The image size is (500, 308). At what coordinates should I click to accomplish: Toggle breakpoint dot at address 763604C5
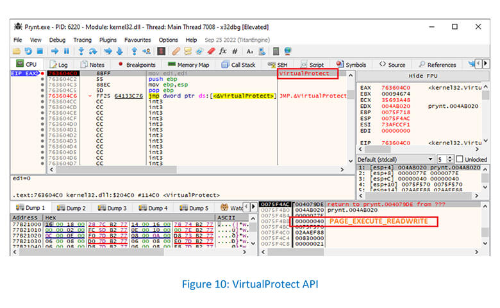[x=42, y=90]
